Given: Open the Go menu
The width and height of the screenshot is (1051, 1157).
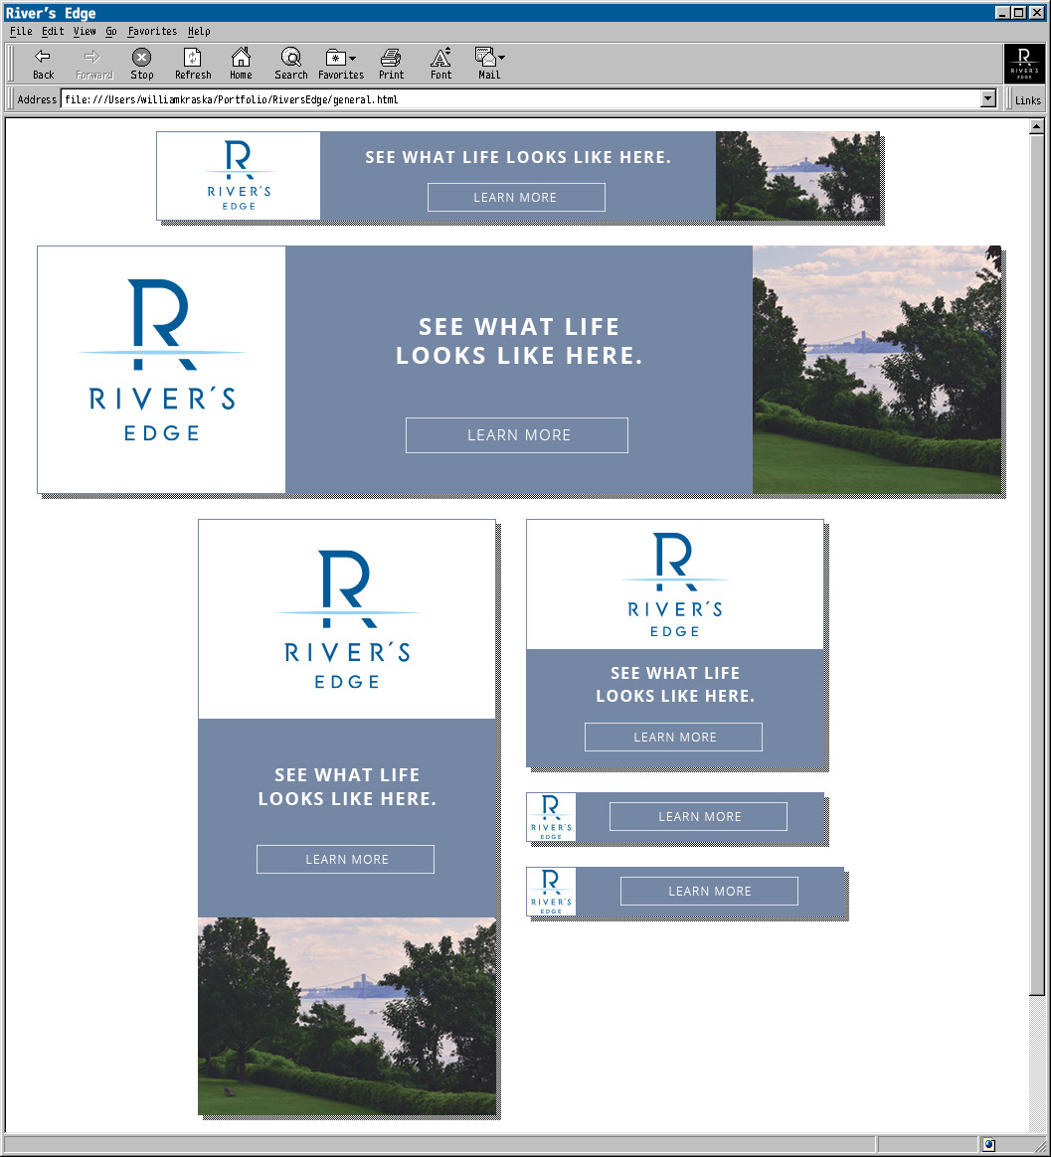Looking at the screenshot, I should pos(110,31).
